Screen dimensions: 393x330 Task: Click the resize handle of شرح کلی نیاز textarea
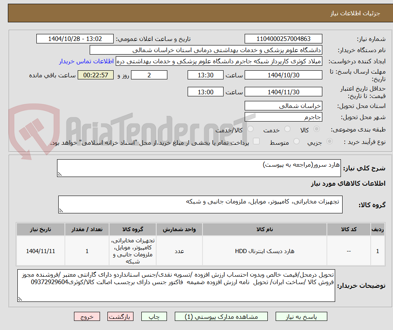point(60,174)
